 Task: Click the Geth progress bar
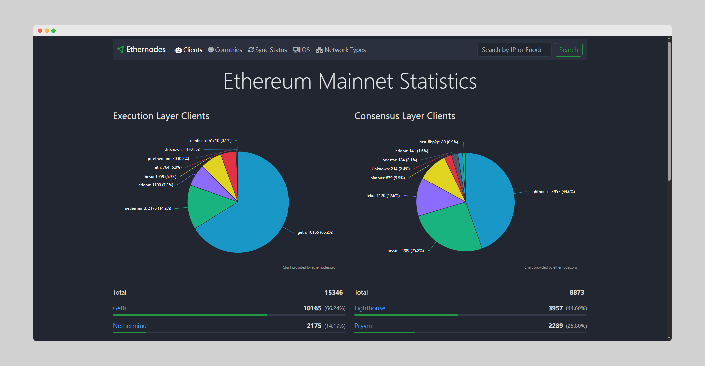[x=229, y=315]
